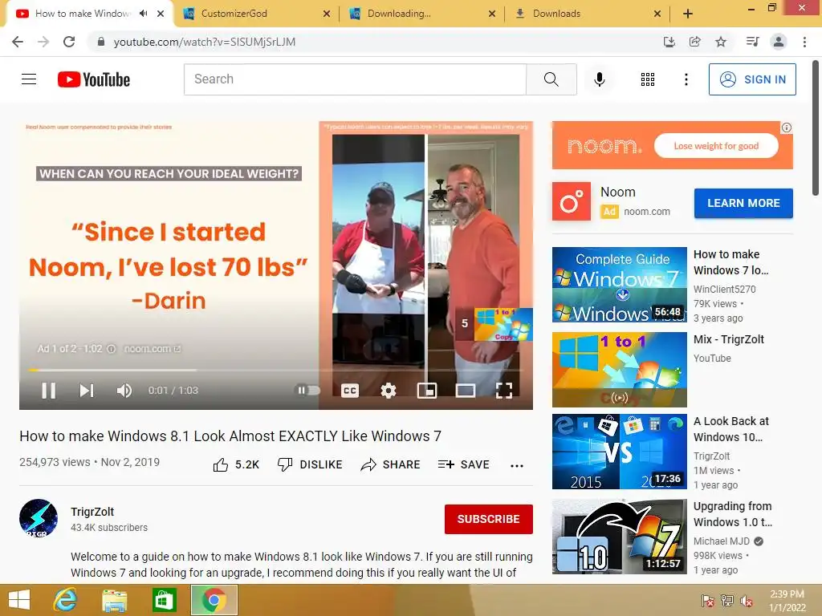Open Upgrading from Windows 1.0 video title

[733, 514]
